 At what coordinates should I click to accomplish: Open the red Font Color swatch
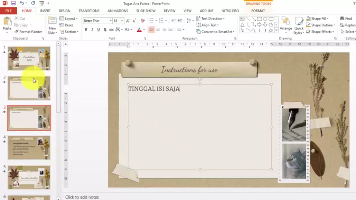pos(139,30)
